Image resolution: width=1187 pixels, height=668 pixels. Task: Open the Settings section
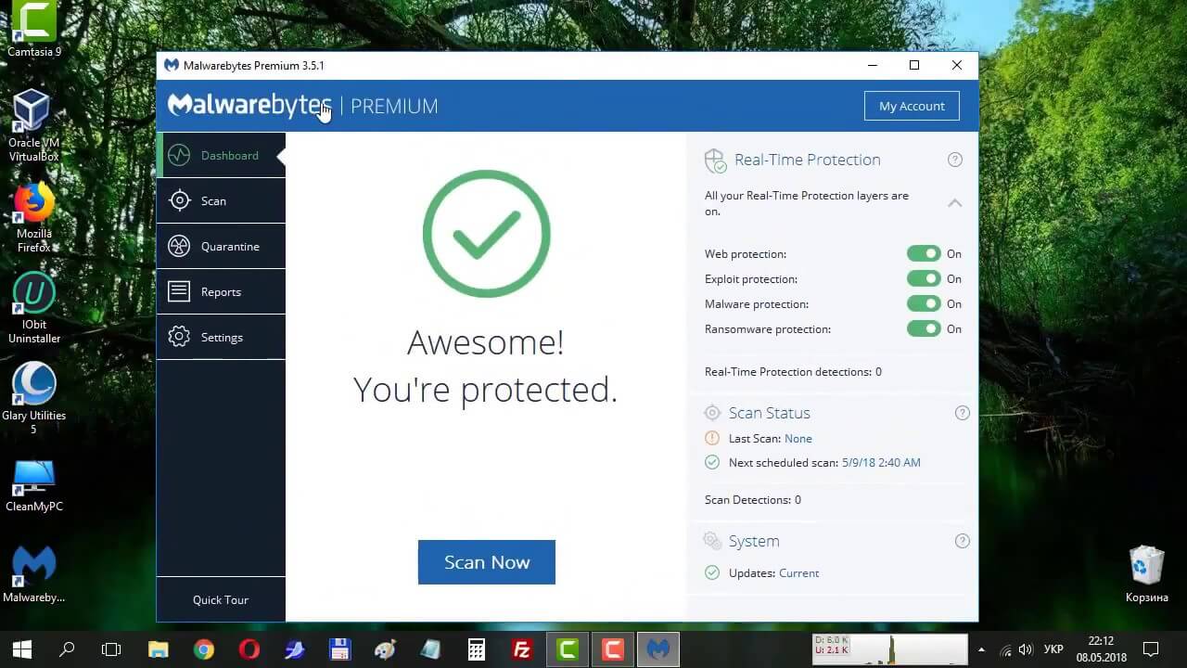tap(221, 337)
